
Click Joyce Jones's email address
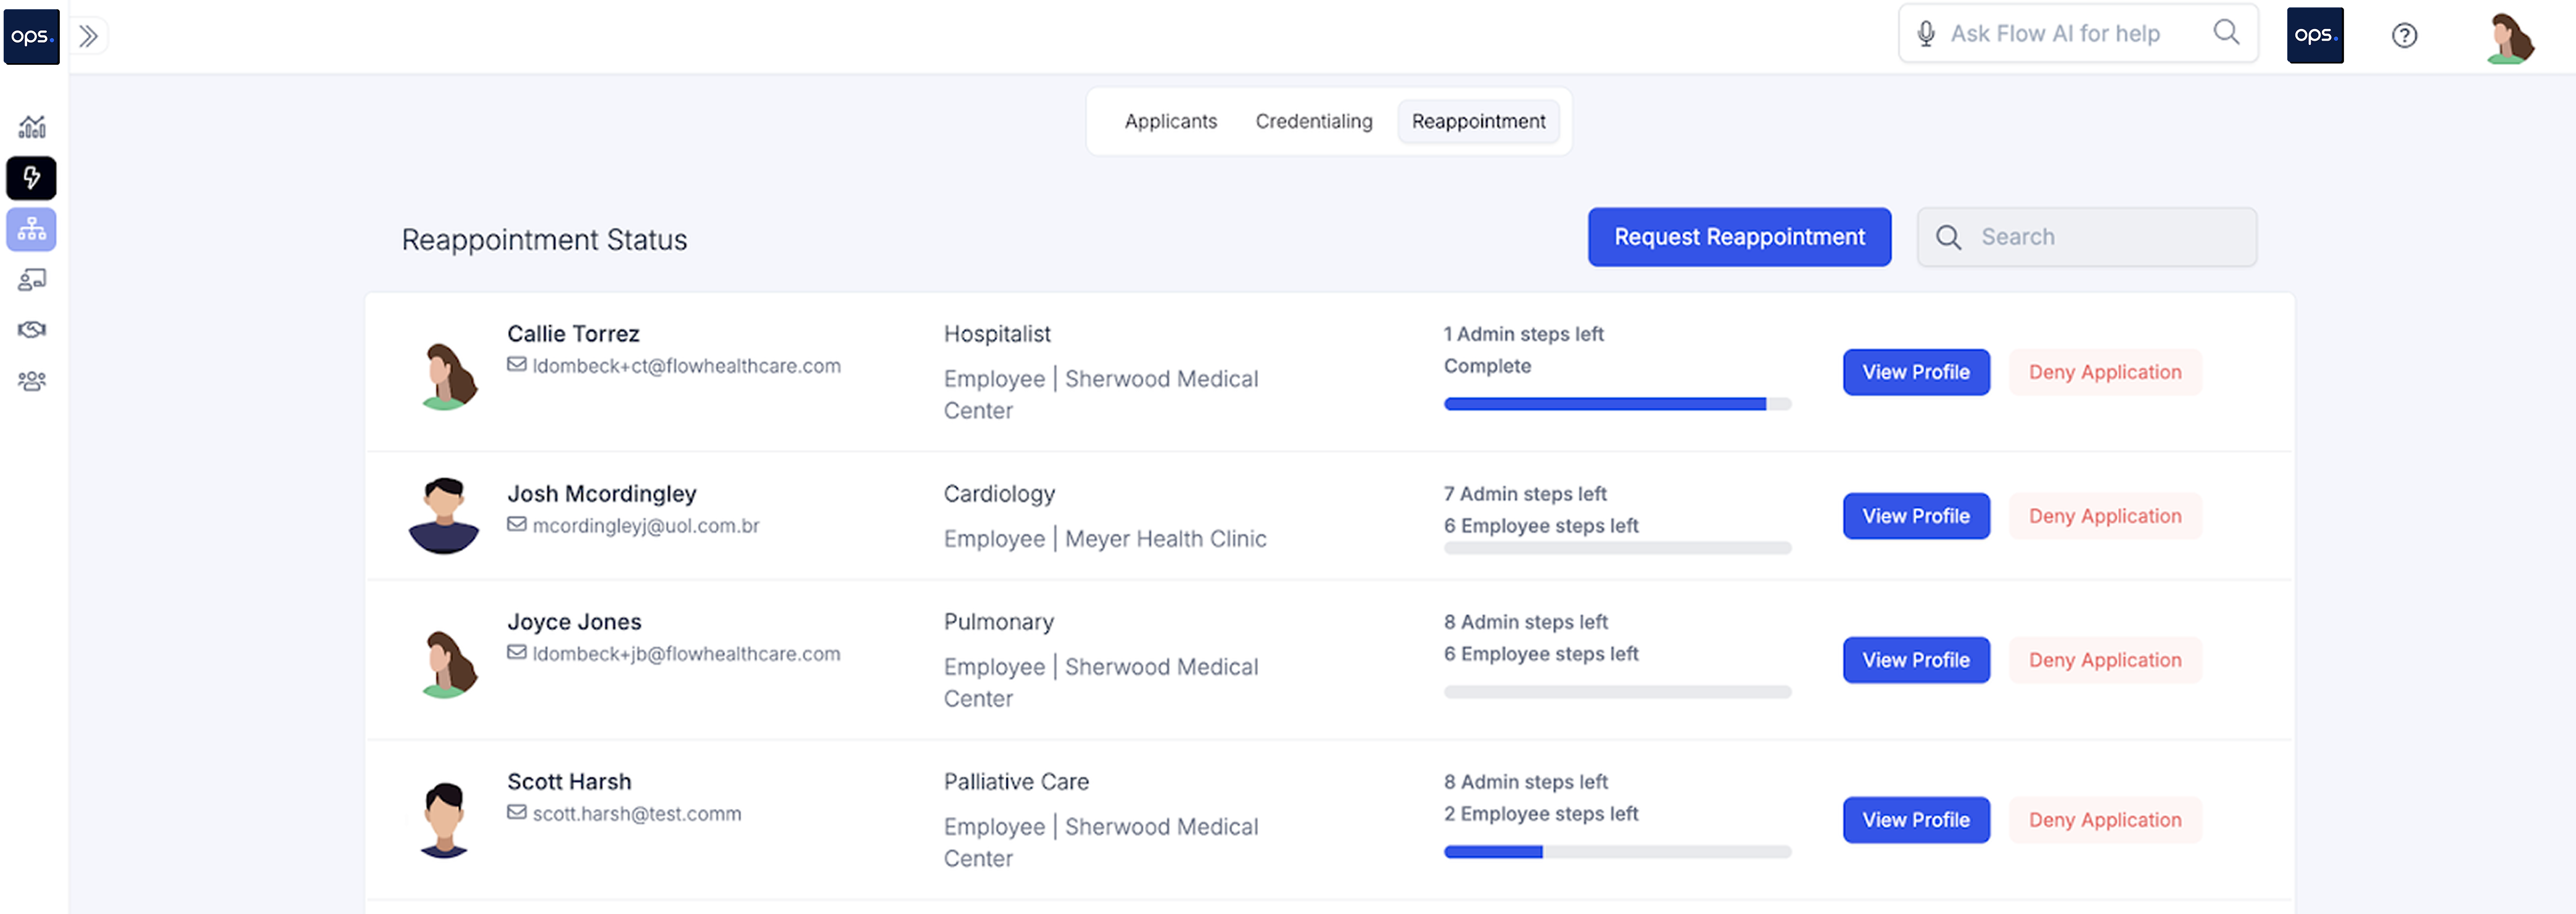685,654
